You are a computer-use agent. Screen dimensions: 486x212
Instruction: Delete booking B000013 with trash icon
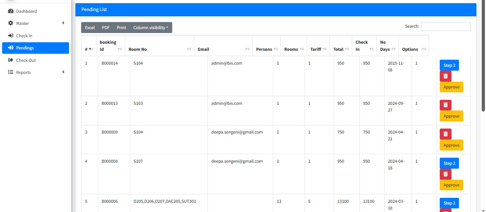click(x=445, y=105)
